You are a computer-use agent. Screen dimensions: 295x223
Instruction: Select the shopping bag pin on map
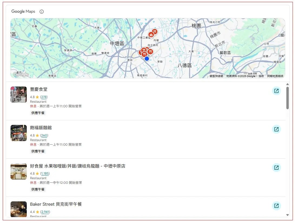click(x=151, y=35)
